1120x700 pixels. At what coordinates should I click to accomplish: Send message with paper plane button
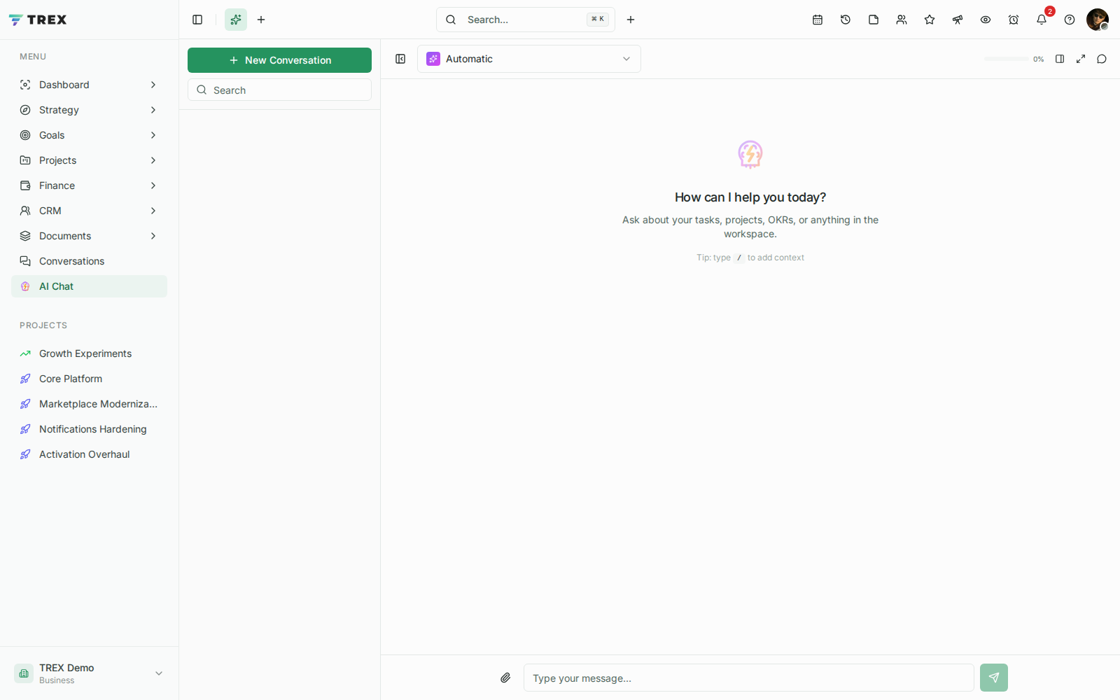(994, 678)
